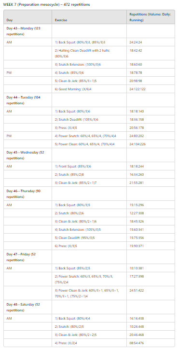Viewport: 177px width, 350px height.
Task: Select the Day 43—Monday row heading
Action: [27, 31]
